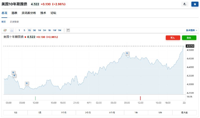Click the add alert bell icon

coord(185,4)
